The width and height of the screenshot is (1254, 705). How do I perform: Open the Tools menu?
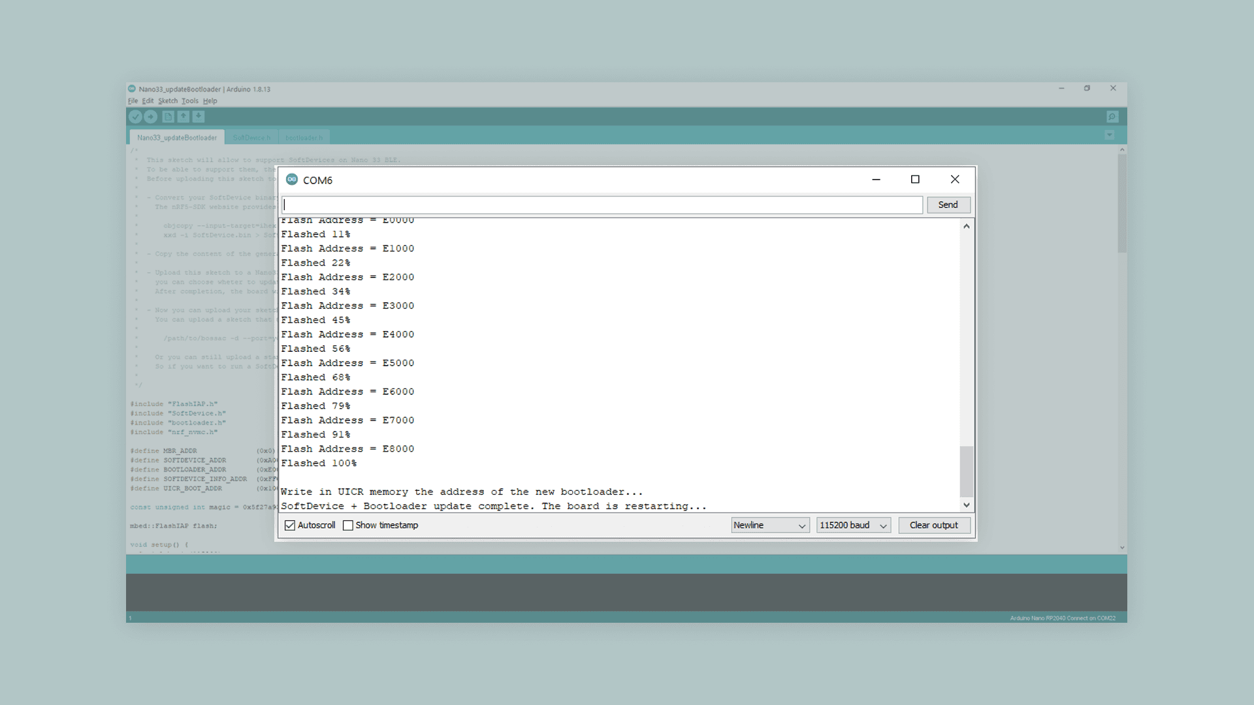pos(189,101)
